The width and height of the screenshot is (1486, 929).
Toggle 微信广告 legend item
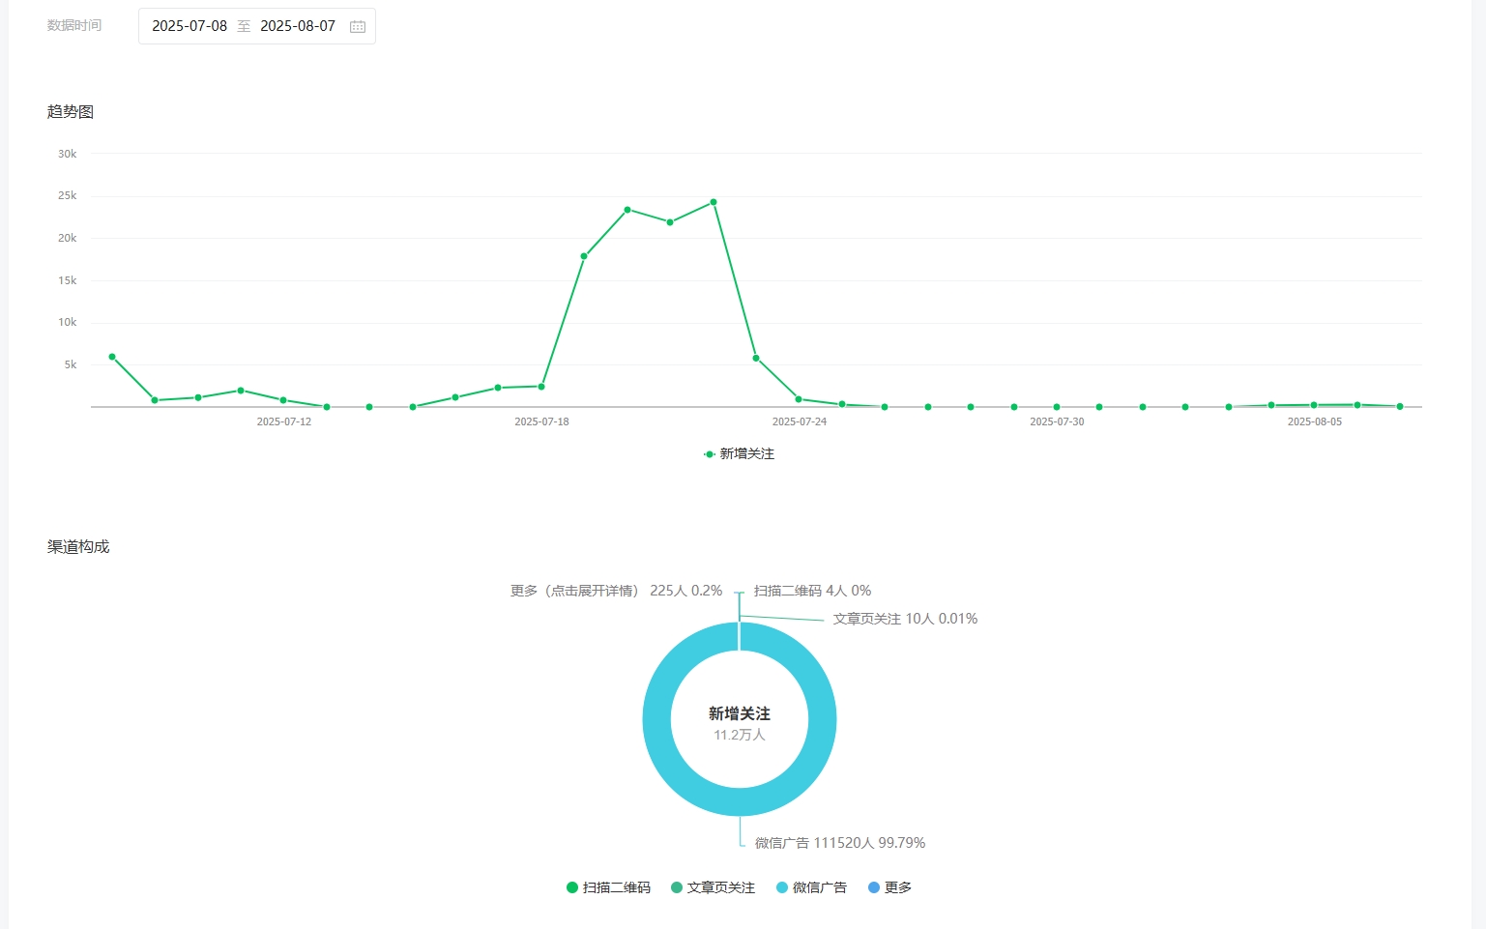(x=811, y=887)
